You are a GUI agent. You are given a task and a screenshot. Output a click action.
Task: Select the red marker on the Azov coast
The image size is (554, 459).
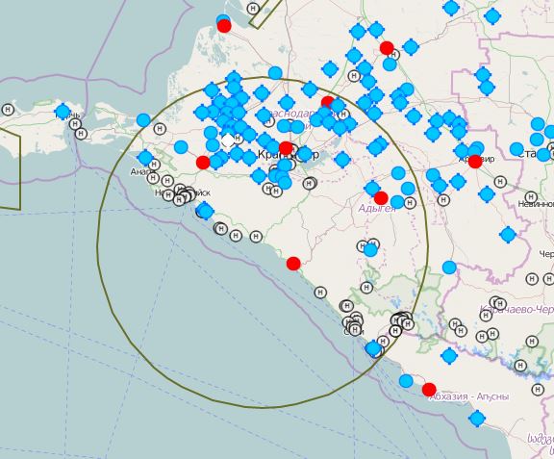[x=224, y=26]
